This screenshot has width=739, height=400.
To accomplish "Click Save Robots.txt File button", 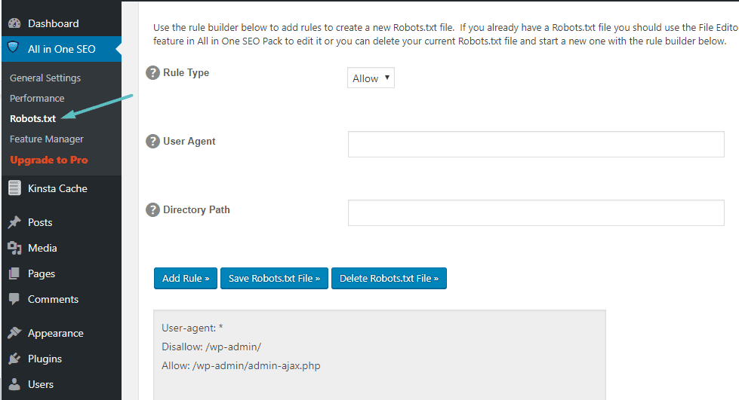I will [x=274, y=278].
